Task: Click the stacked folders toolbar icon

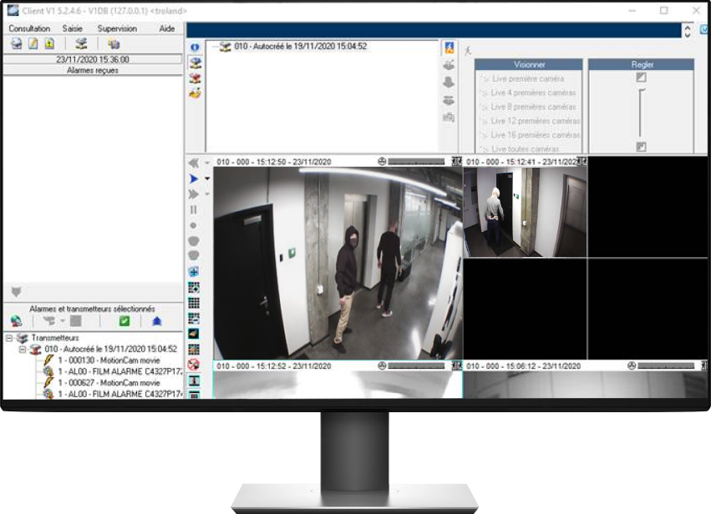Action: [x=114, y=43]
